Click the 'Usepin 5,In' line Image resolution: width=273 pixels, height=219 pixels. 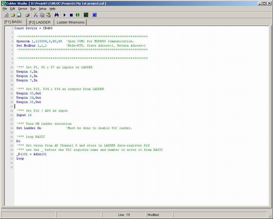coord(27,72)
